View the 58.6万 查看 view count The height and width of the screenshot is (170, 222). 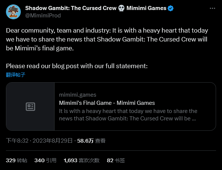tap(91, 141)
